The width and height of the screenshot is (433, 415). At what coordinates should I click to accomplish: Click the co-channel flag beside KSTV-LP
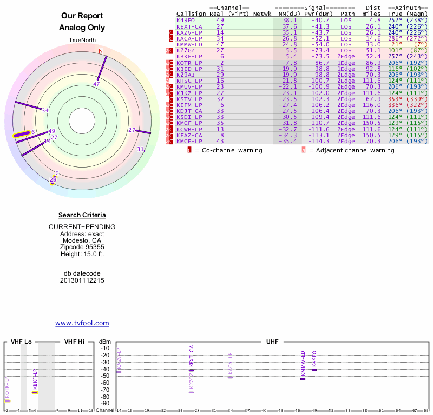point(171,99)
